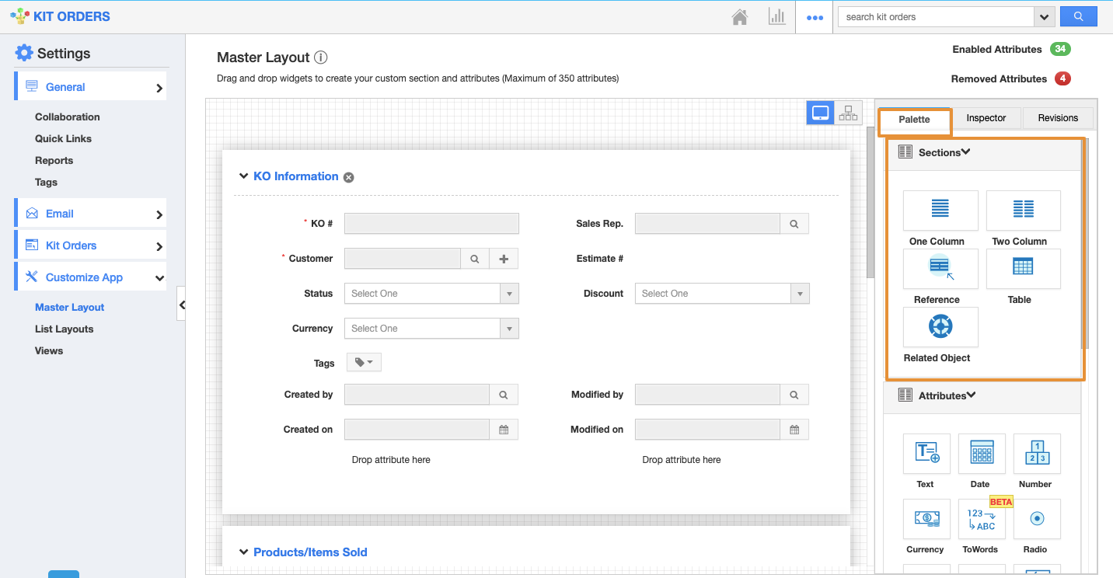The height and width of the screenshot is (578, 1113).
Task: Select the Text attribute widget
Action: 926,454
